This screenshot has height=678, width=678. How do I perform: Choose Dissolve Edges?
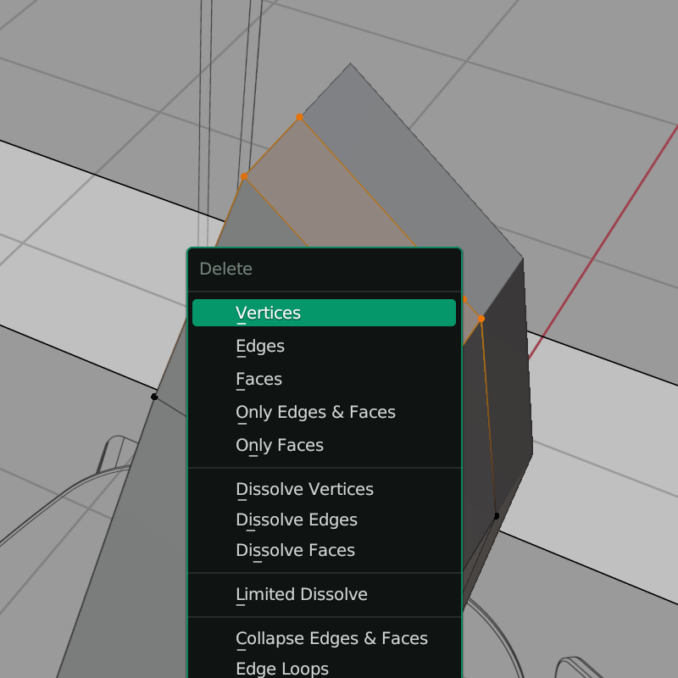(x=324, y=520)
